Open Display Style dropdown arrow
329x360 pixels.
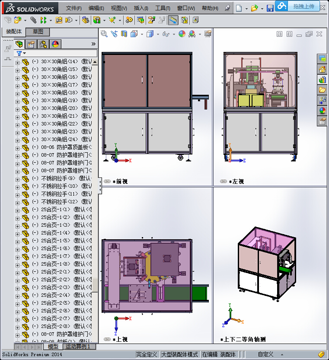(158, 35)
